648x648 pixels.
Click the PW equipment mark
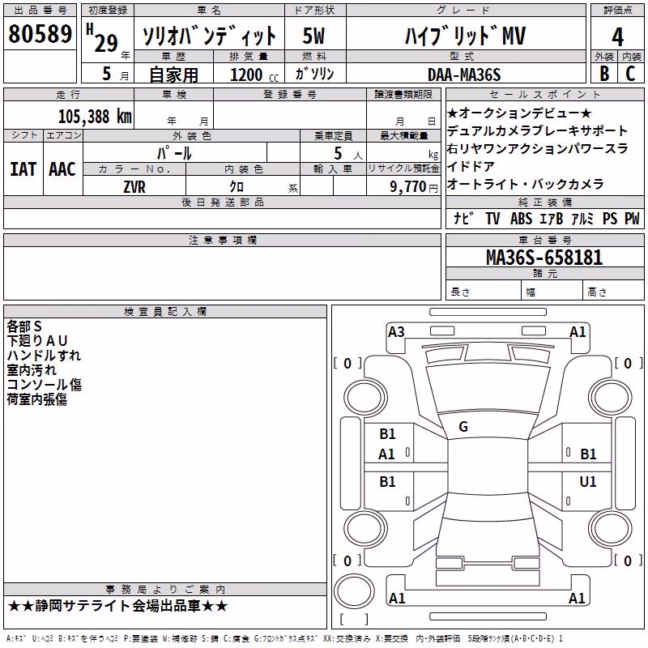pyautogui.click(x=632, y=218)
